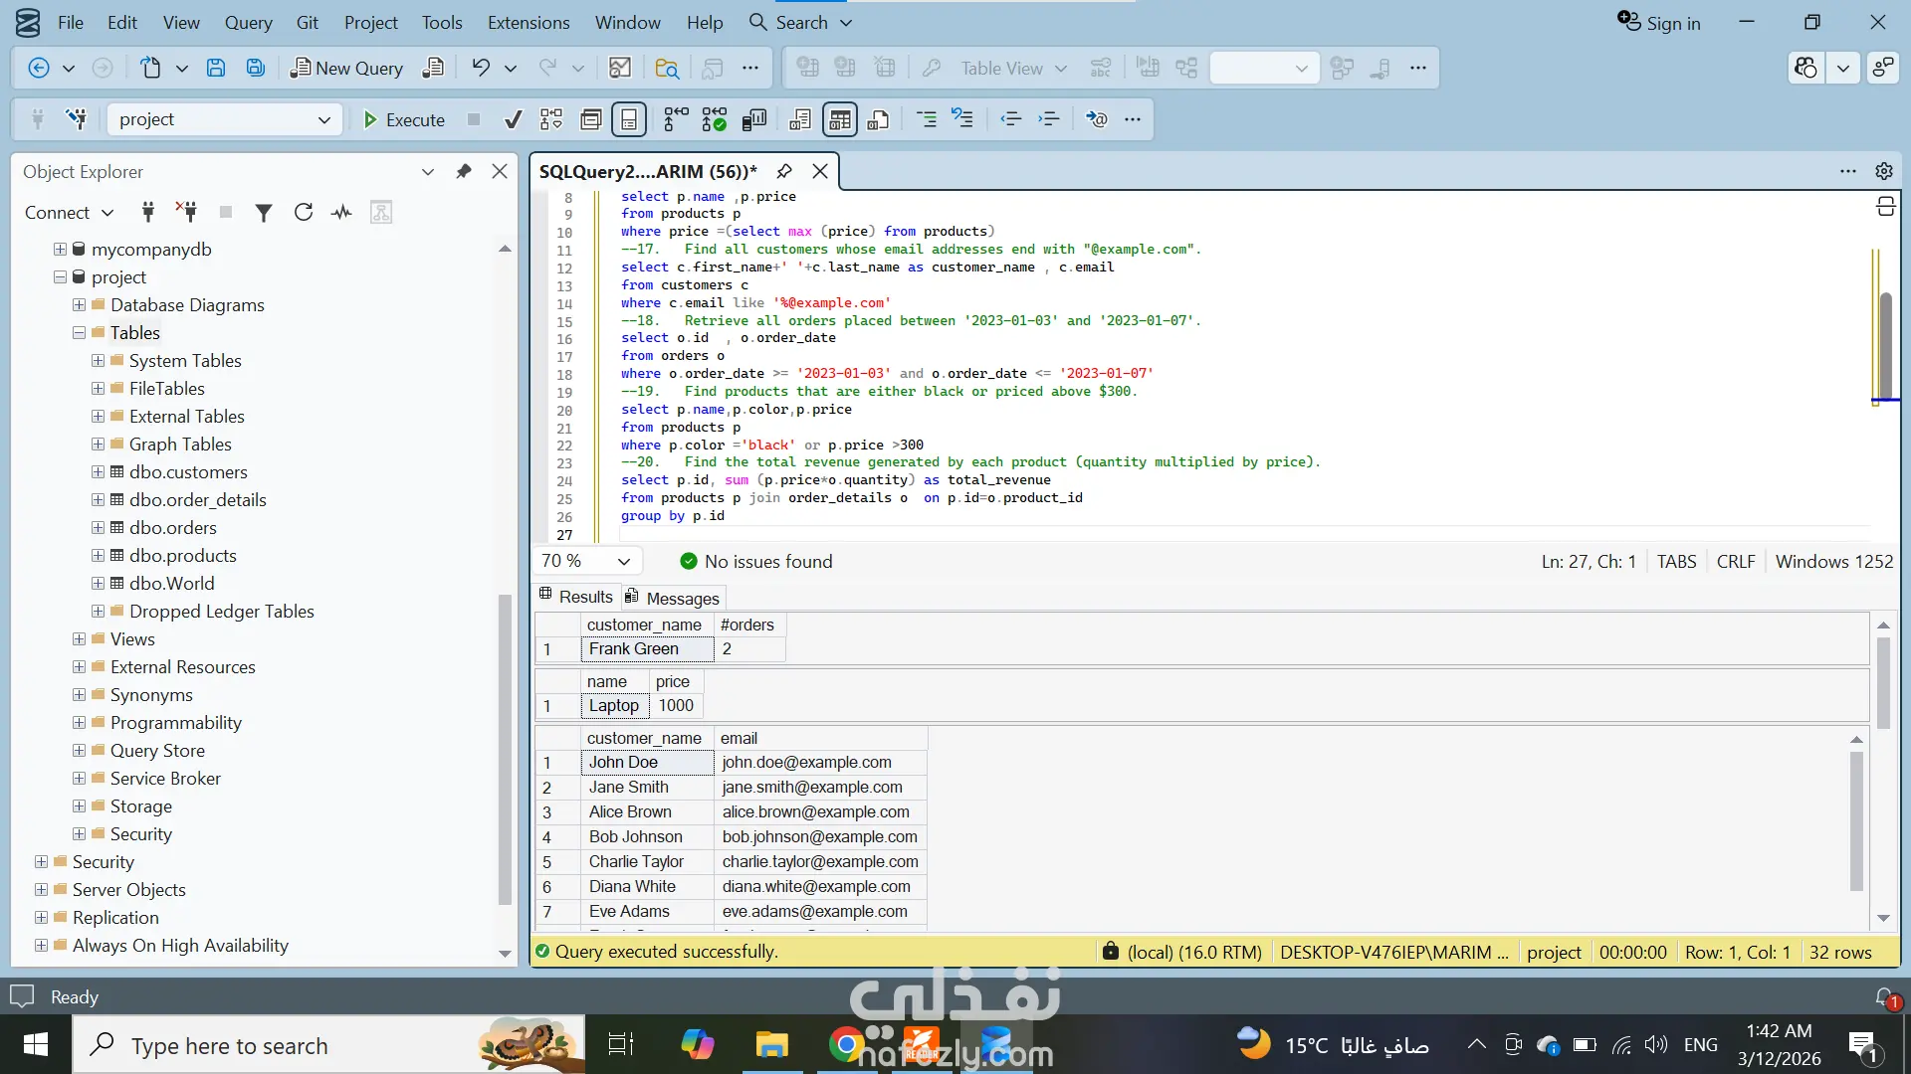1911x1074 pixels.
Task: Click the Object Explorer filter icon
Action: point(264,213)
